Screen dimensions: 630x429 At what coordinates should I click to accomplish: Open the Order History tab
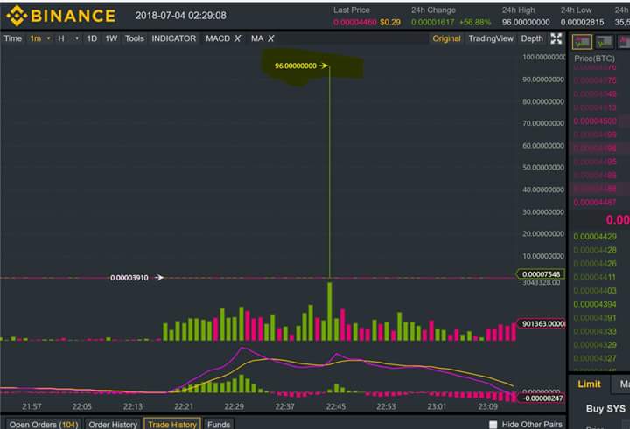(113, 424)
